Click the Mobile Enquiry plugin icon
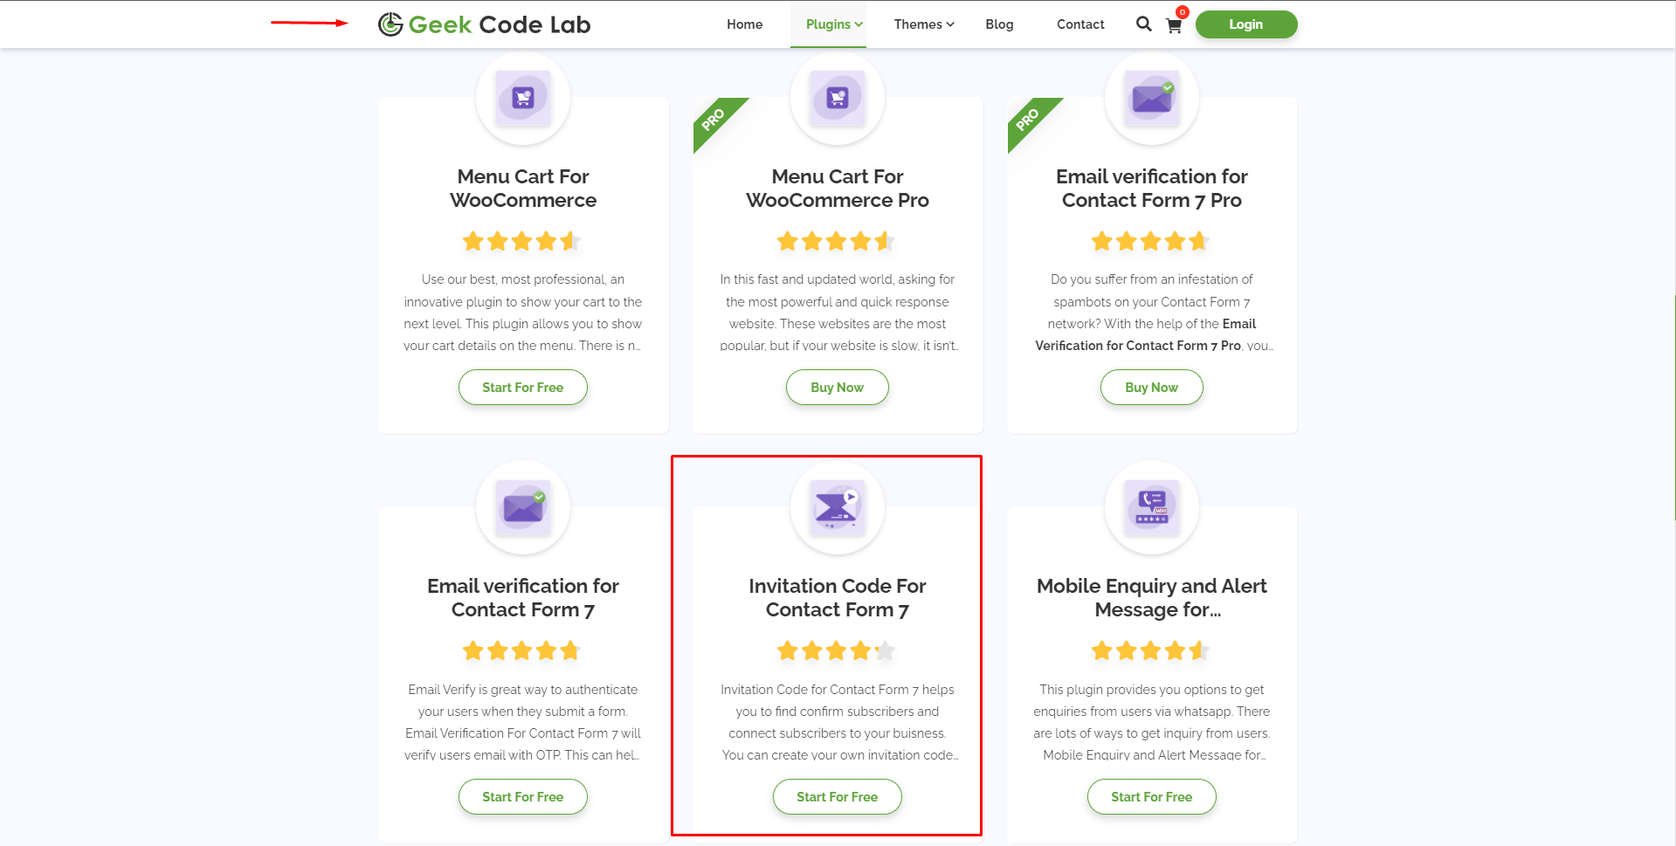 click(1152, 507)
